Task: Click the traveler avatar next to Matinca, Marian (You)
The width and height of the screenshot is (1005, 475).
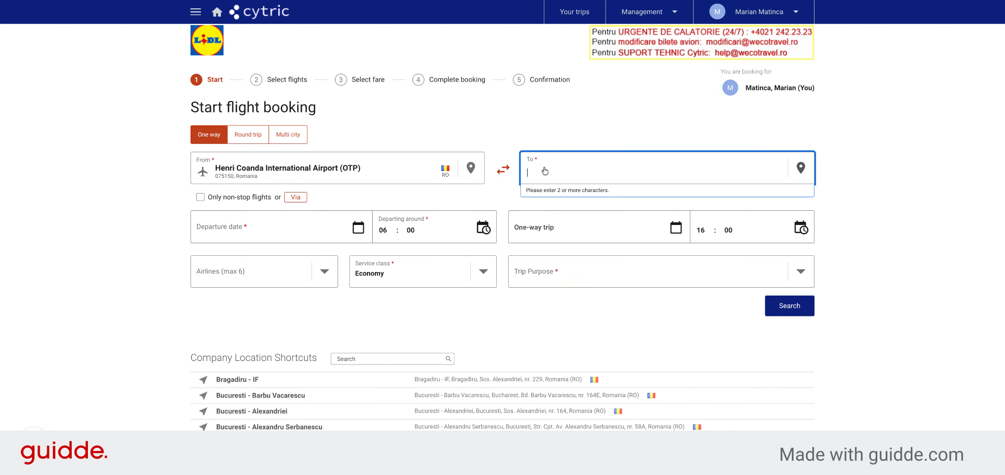Action: tap(730, 88)
